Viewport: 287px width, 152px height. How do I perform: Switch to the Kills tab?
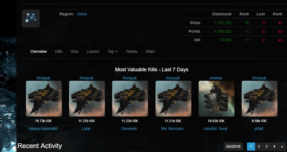pos(58,51)
